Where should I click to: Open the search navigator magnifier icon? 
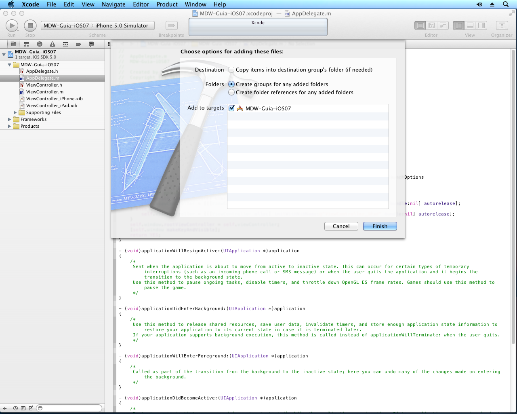39,44
